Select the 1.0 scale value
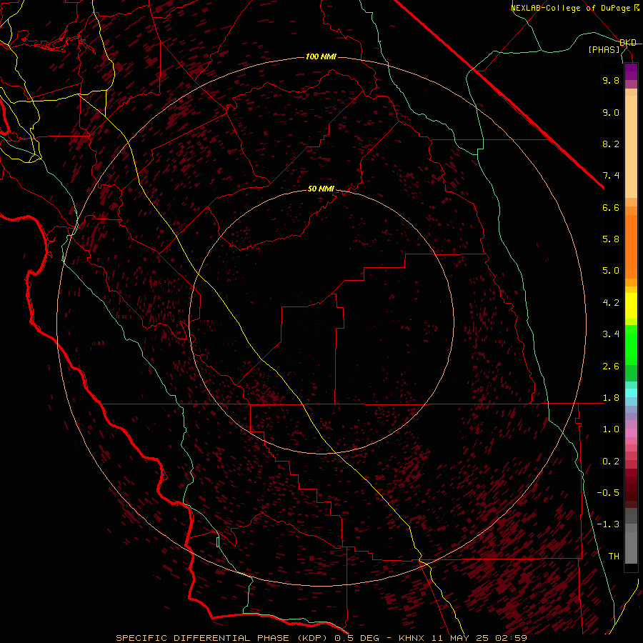 point(611,429)
